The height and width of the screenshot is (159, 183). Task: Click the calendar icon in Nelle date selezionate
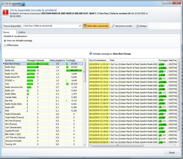click(x=85, y=26)
